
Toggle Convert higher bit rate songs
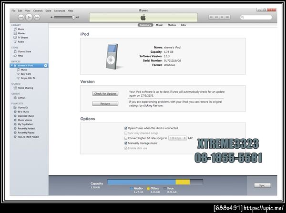click(x=126, y=138)
